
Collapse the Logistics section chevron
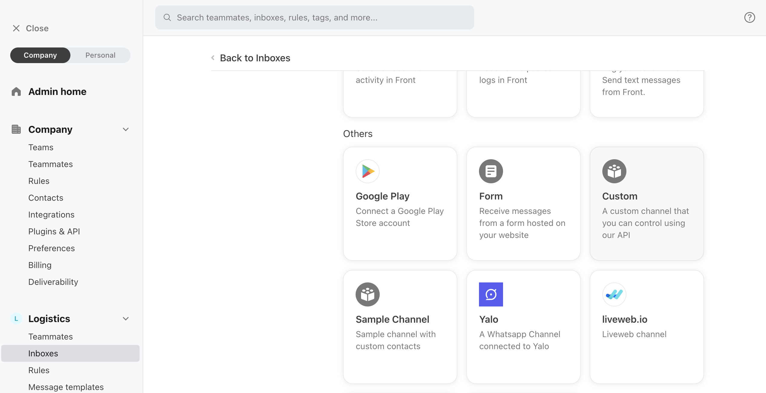tap(126, 319)
